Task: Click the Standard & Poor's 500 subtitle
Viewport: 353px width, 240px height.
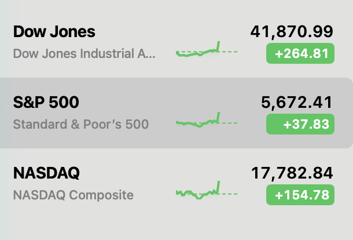Action: tap(80, 124)
